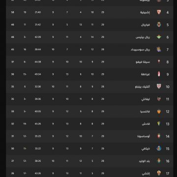177x177 pixels.
Task: Click the Villarreal yellow crest icon
Action: 159,25
